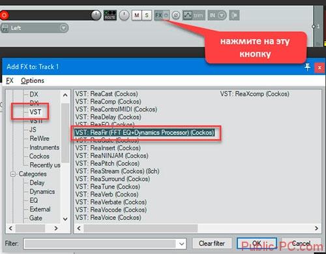This screenshot has height=254, width=326.
Task: Select DX in the FX tree
Action: tap(34, 94)
